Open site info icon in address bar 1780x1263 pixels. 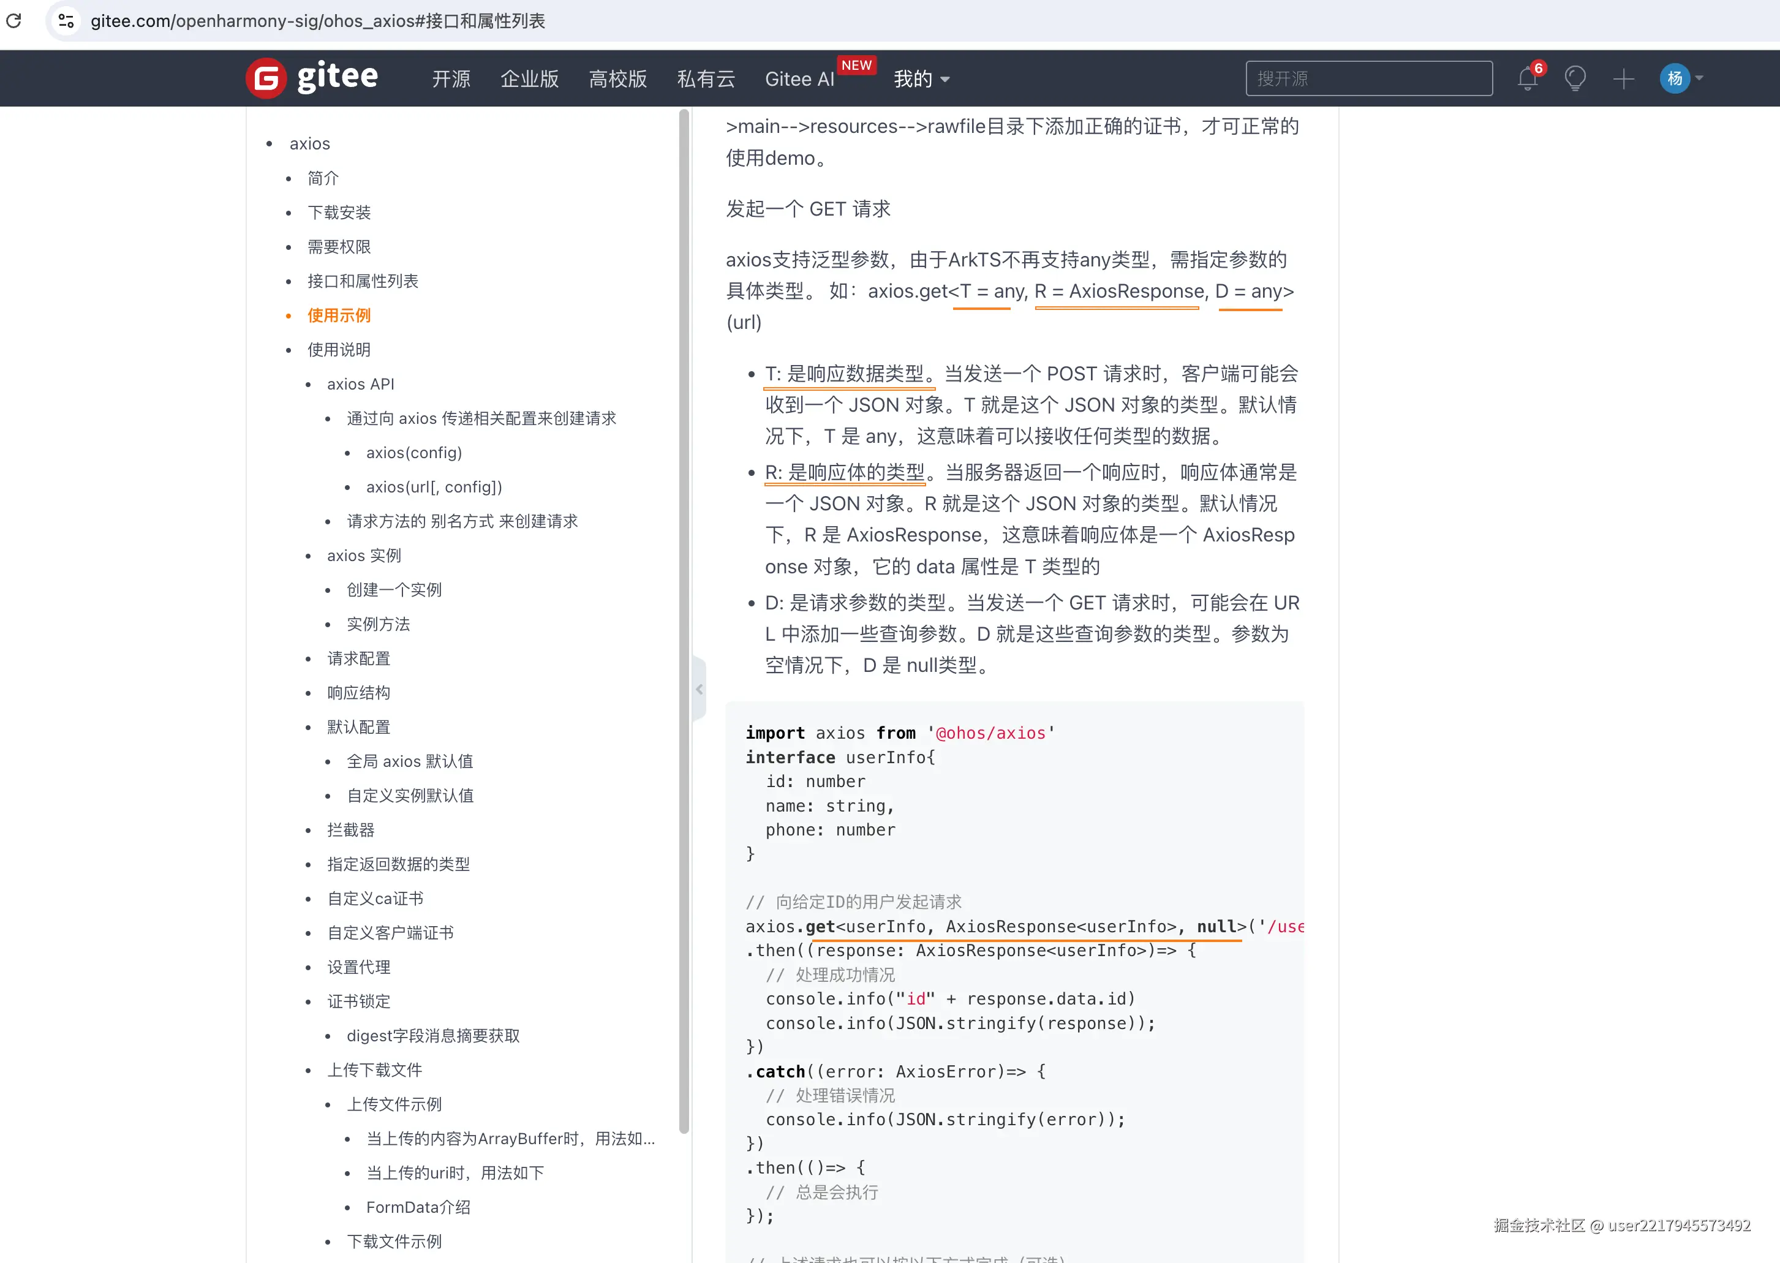66,20
